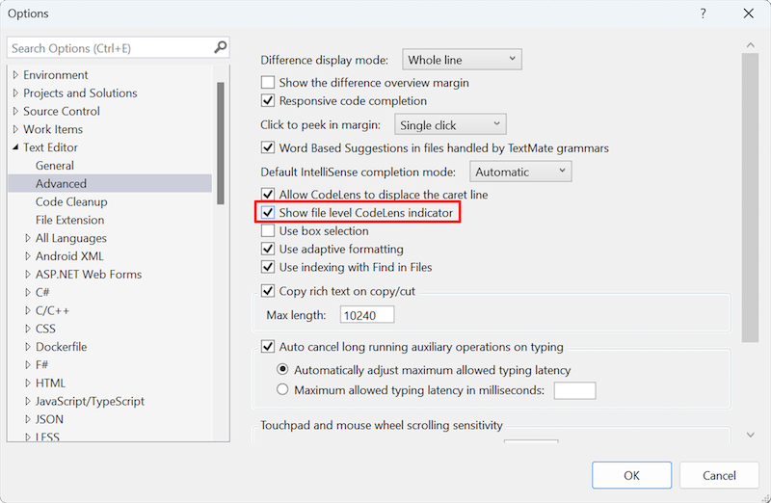Expand the Dockerfile node
Image resolution: width=771 pixels, height=503 pixels.
(x=28, y=347)
